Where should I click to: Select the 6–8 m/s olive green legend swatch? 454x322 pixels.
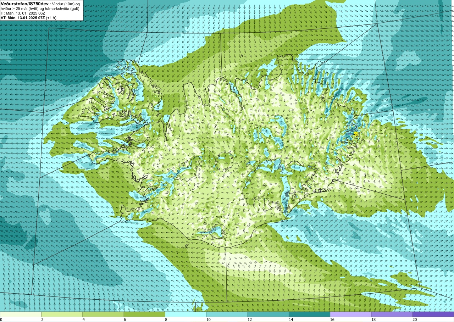pyautogui.click(x=144, y=314)
